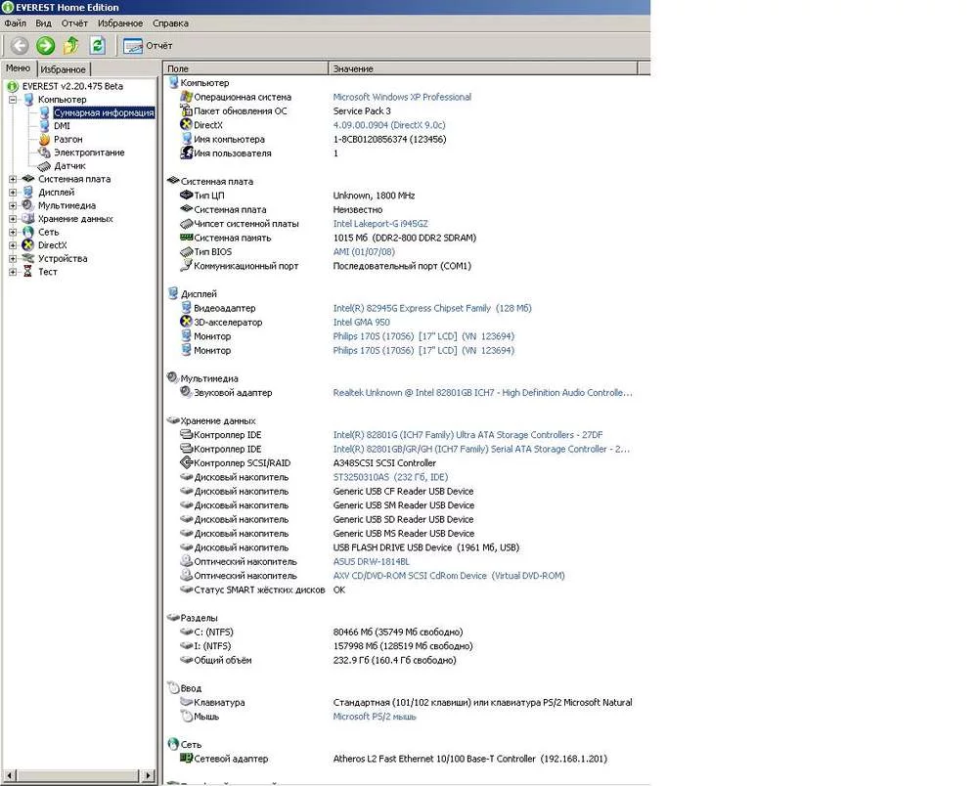Expand the Устройства tree node
The image size is (978, 786).
pos(13,259)
